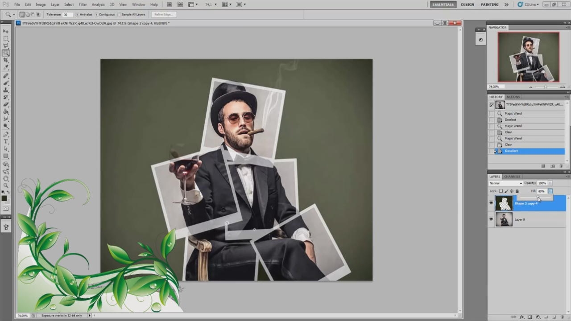Open the Layer menu
Viewport: 571px width, 321px height.
[55, 4]
